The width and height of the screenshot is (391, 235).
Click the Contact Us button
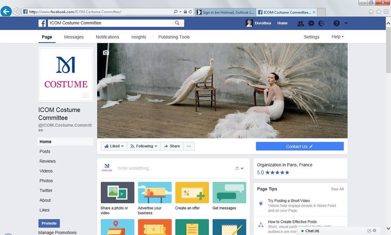coord(300,146)
